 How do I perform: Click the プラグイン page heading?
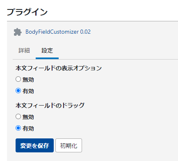[27, 12]
